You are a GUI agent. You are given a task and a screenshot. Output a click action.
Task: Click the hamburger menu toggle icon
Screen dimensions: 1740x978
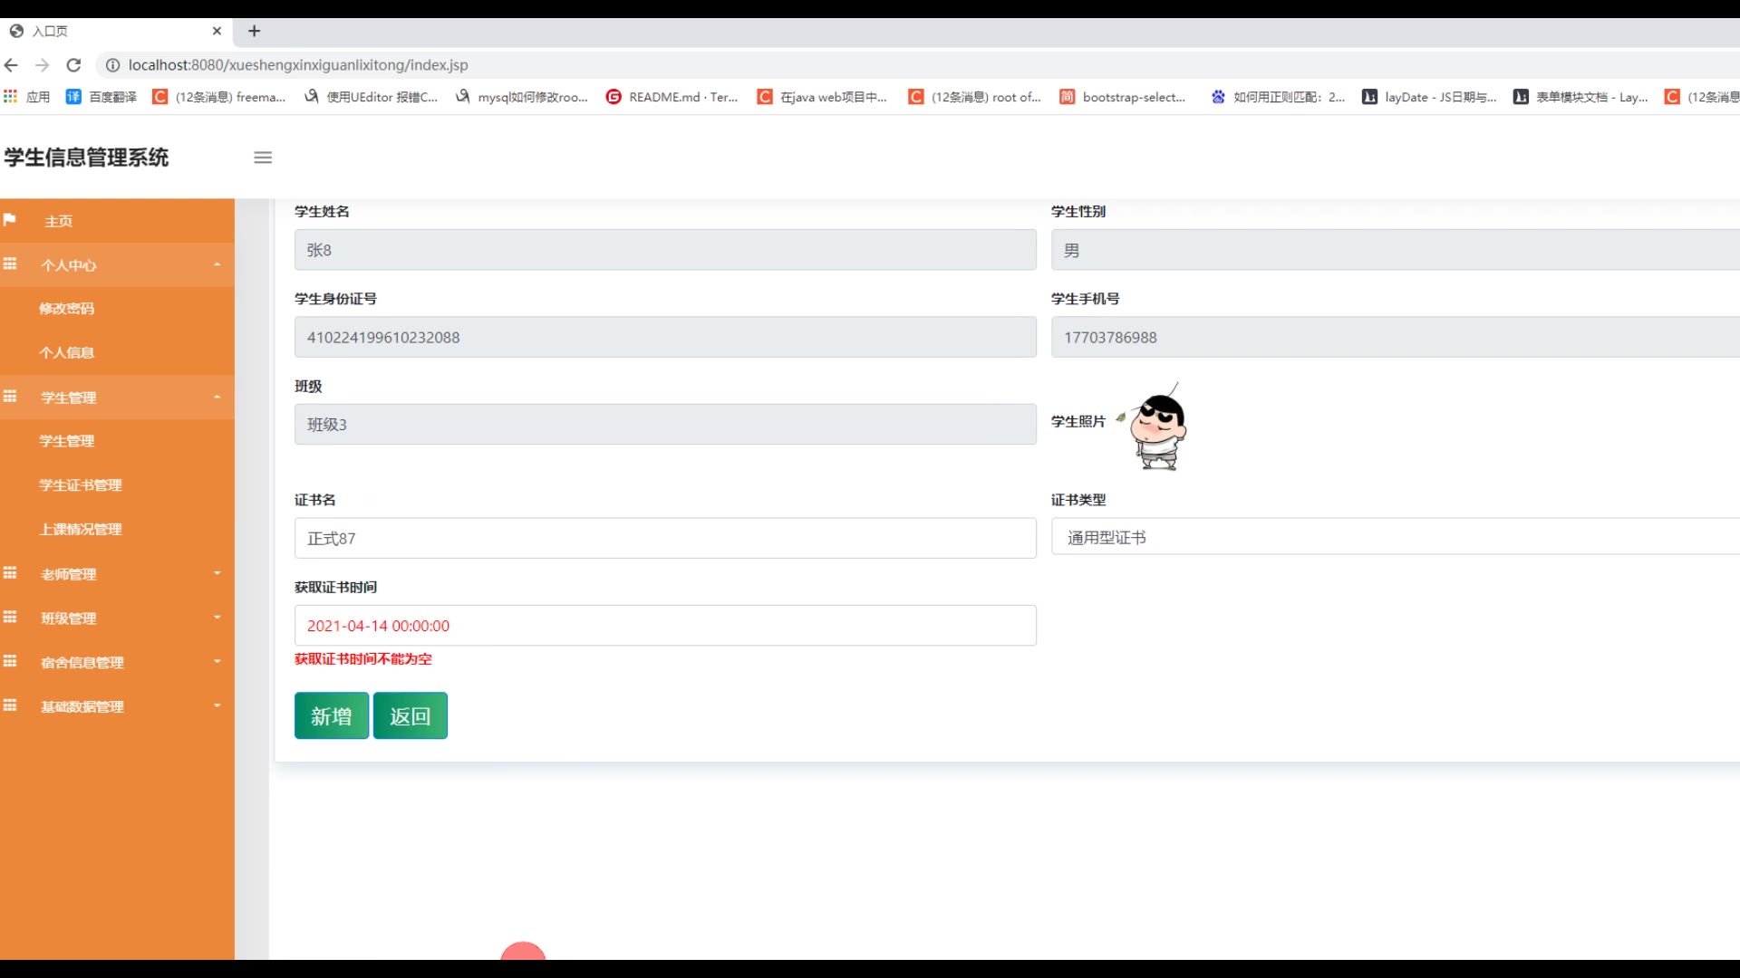tap(263, 158)
